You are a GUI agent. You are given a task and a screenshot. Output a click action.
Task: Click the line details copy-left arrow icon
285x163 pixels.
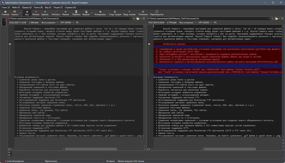[9, 155]
